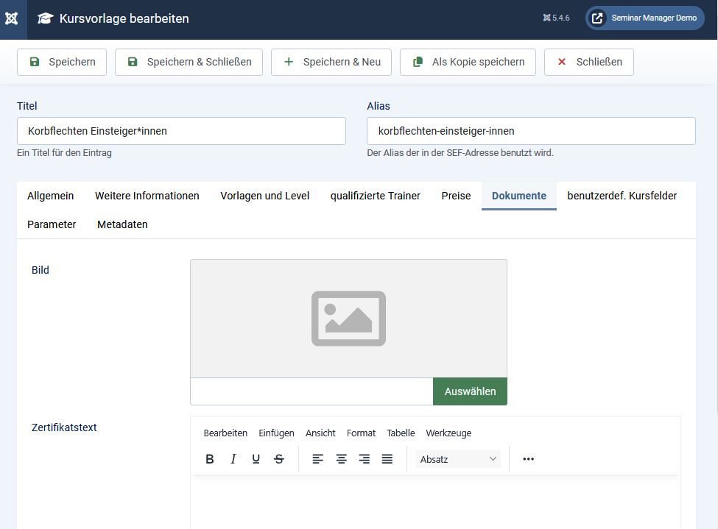Click the image path field beside Auswählen
The height and width of the screenshot is (529, 718).
312,391
